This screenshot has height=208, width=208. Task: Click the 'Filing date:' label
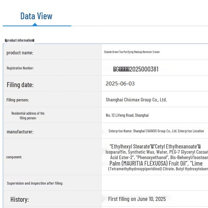[x=20, y=85]
